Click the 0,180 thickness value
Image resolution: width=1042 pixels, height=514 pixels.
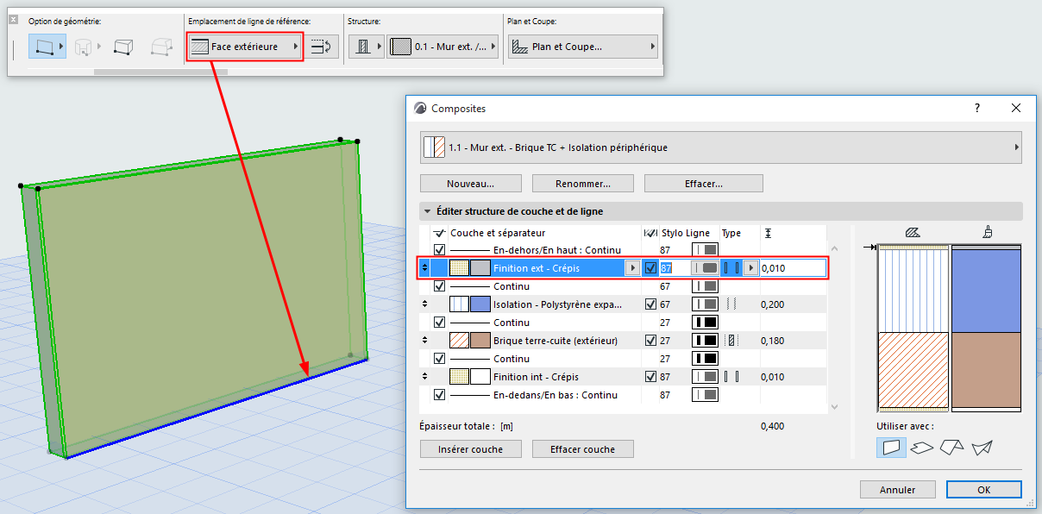click(x=773, y=341)
